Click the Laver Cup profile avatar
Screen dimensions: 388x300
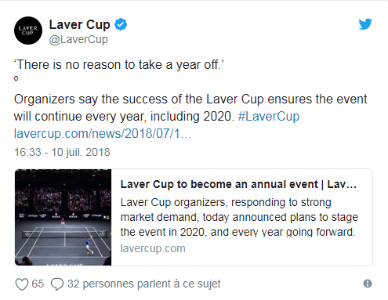pyautogui.click(x=28, y=31)
